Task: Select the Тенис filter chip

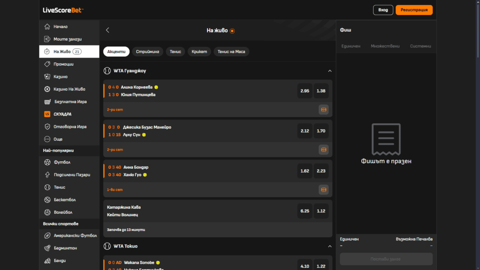Action: (175, 52)
